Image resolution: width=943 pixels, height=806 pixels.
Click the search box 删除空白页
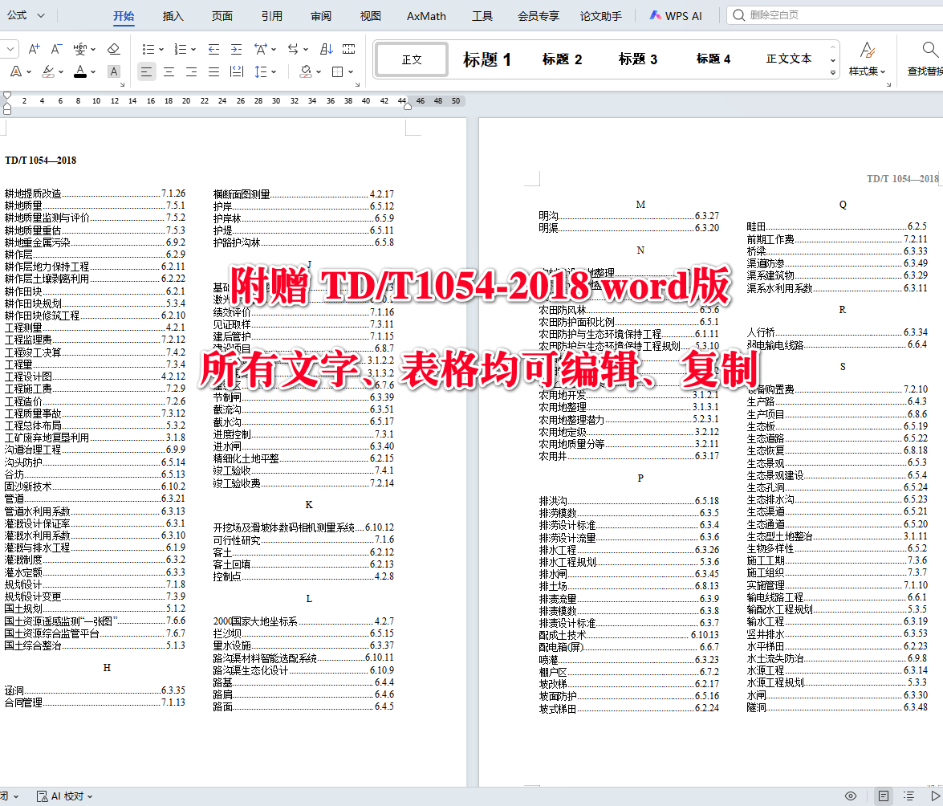pos(836,15)
